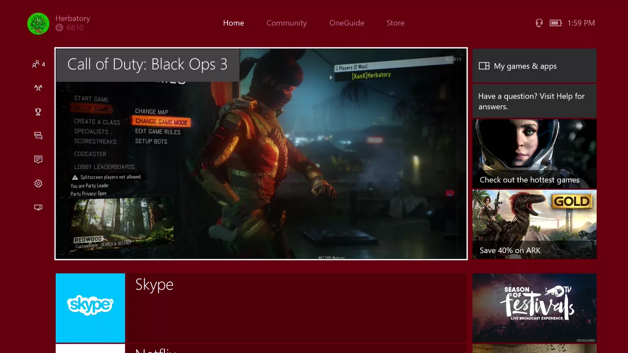Launch the Call of Duty: Black Ops 3 tile
The image size is (628, 353).
point(261,153)
